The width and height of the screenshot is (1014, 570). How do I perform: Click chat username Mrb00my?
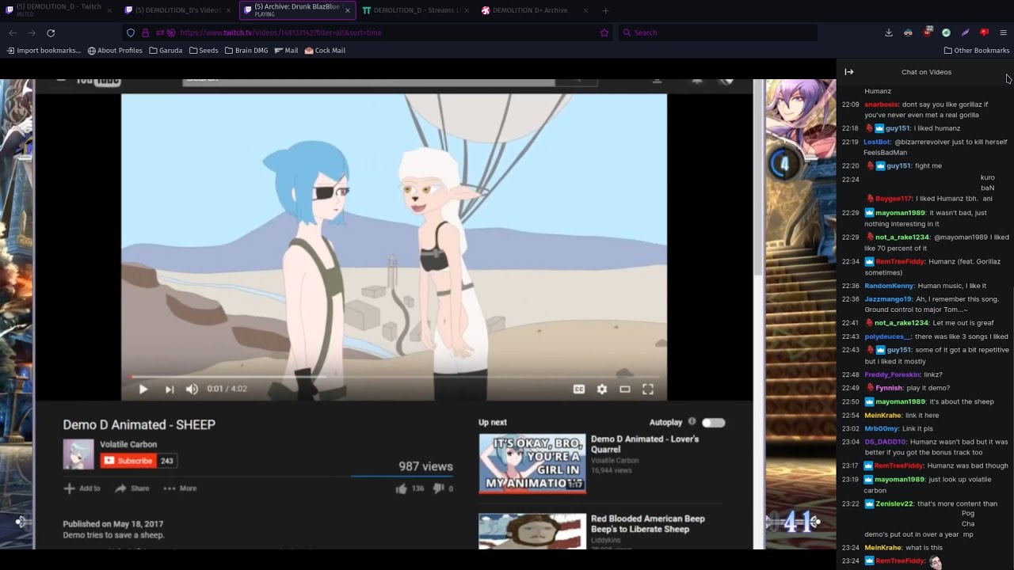[x=881, y=428]
